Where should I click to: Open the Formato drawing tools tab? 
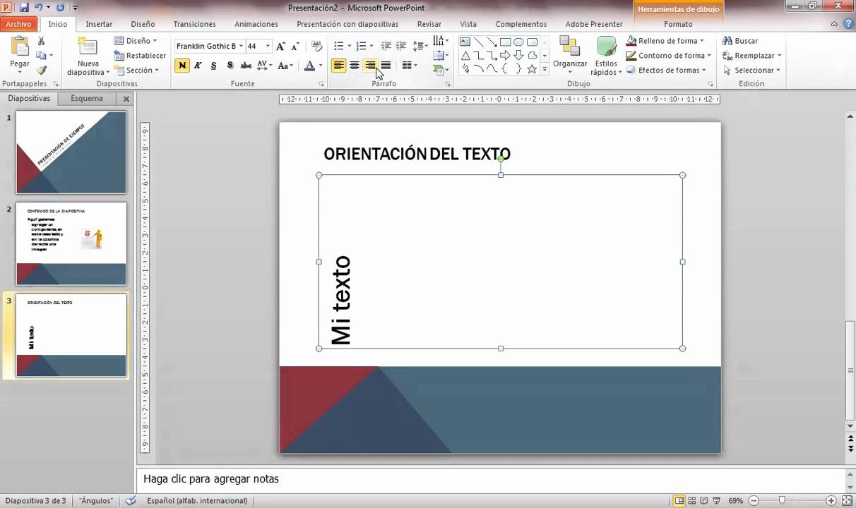tap(678, 24)
